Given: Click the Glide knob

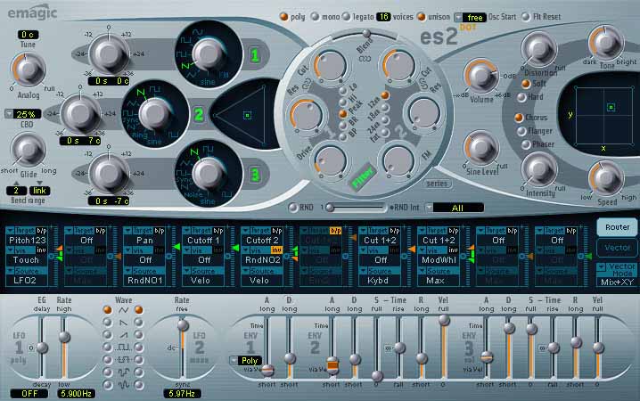Looking at the screenshot, I should 28,150.
